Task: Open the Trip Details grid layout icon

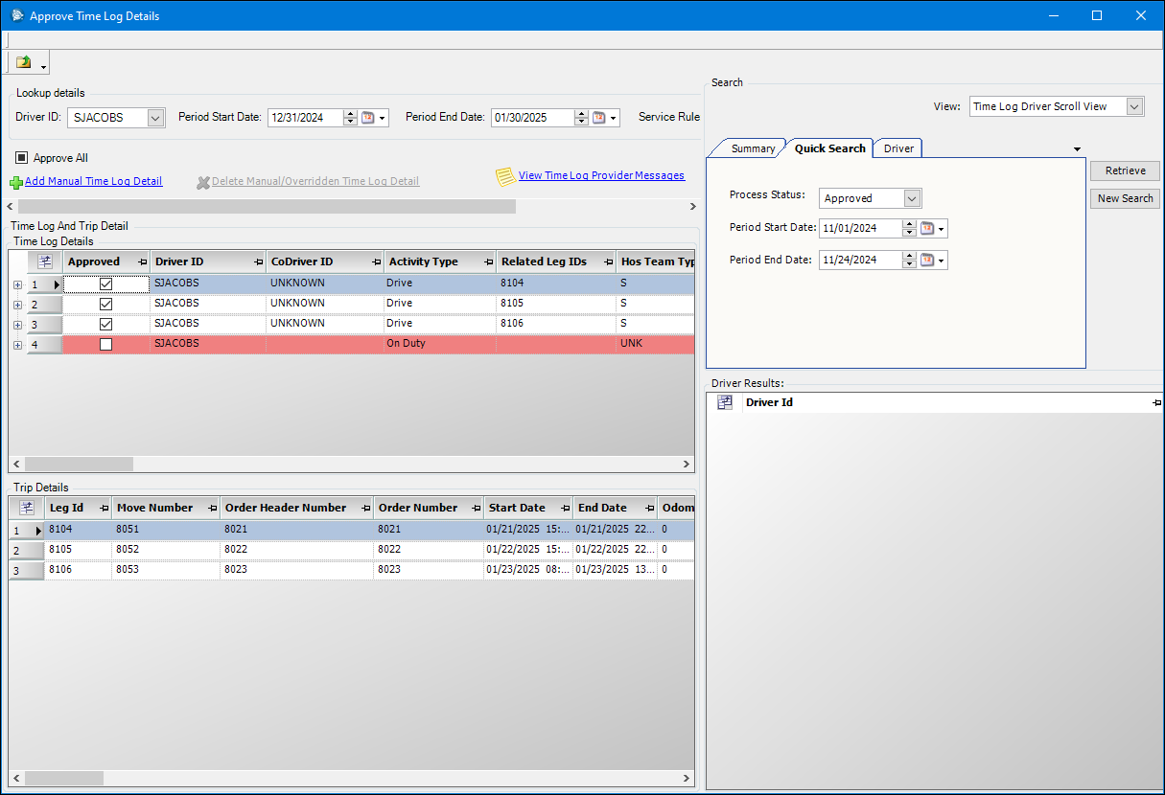Action: tap(27, 508)
